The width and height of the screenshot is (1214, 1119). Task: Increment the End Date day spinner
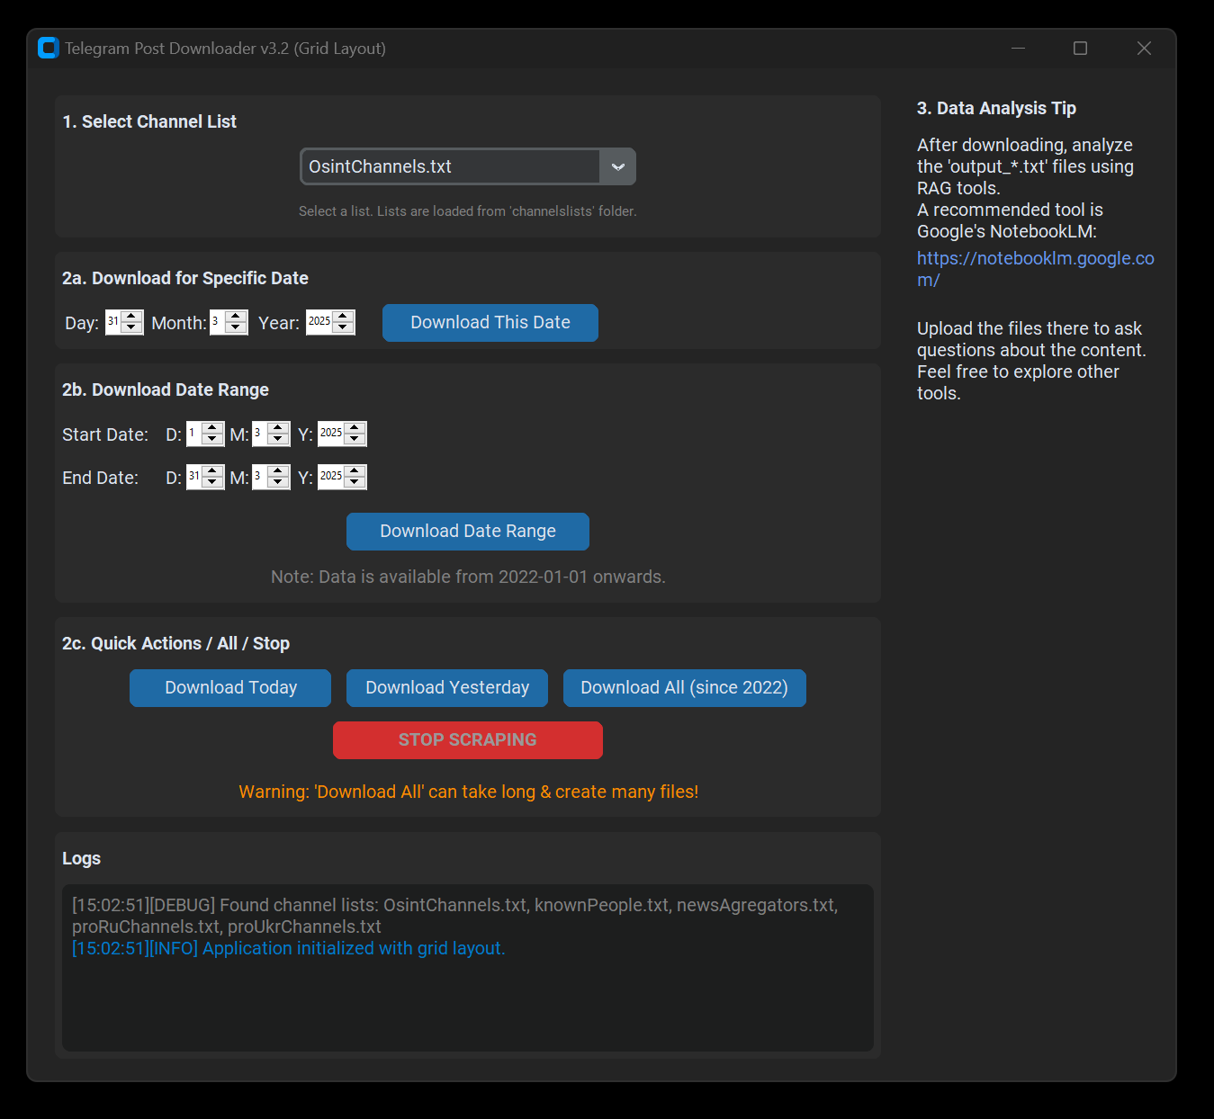[x=213, y=471]
